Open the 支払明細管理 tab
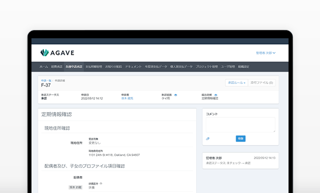This screenshot has height=193, width=320. point(94,66)
